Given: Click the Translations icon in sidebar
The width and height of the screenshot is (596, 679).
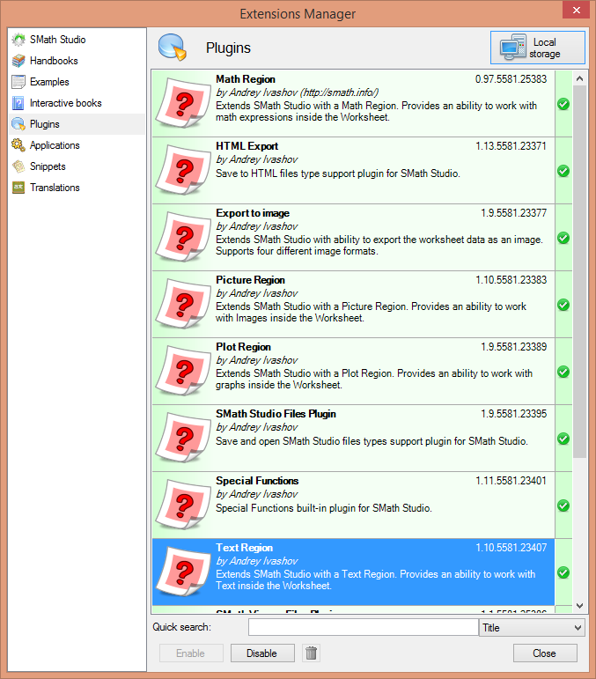Looking at the screenshot, I should pyautogui.click(x=18, y=188).
